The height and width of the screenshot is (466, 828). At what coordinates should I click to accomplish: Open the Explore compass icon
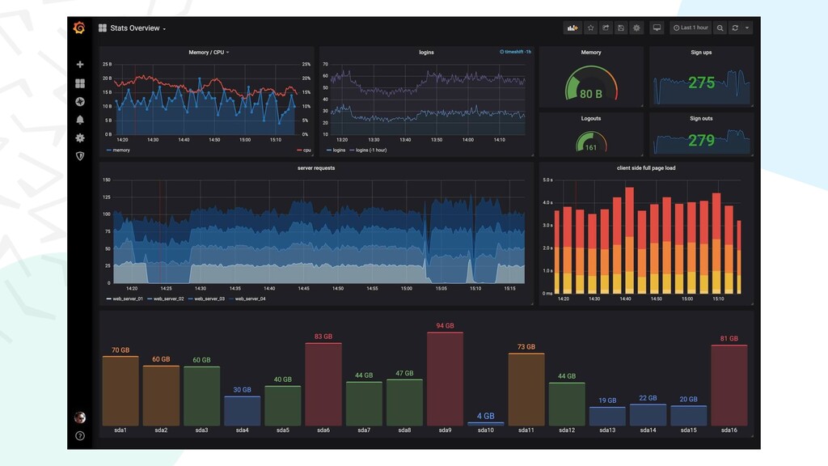80,101
